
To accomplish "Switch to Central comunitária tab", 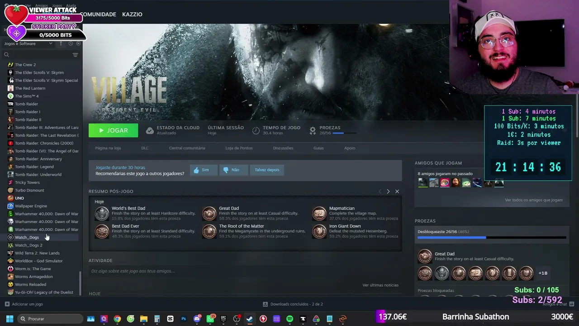I will point(187,148).
